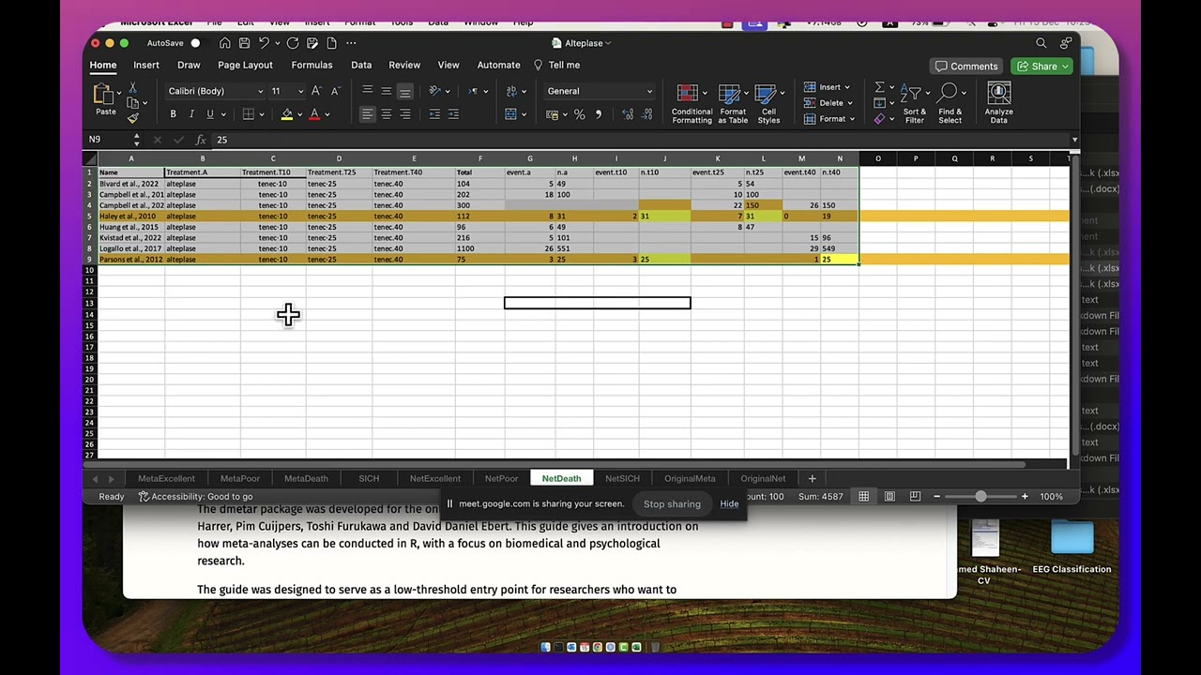Image resolution: width=1201 pixels, height=675 pixels.
Task: Click the Home icon in the title bar
Action: pos(225,43)
